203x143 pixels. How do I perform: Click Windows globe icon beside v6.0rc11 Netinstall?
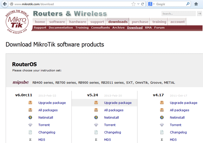pyautogui.click(x=30, y=117)
